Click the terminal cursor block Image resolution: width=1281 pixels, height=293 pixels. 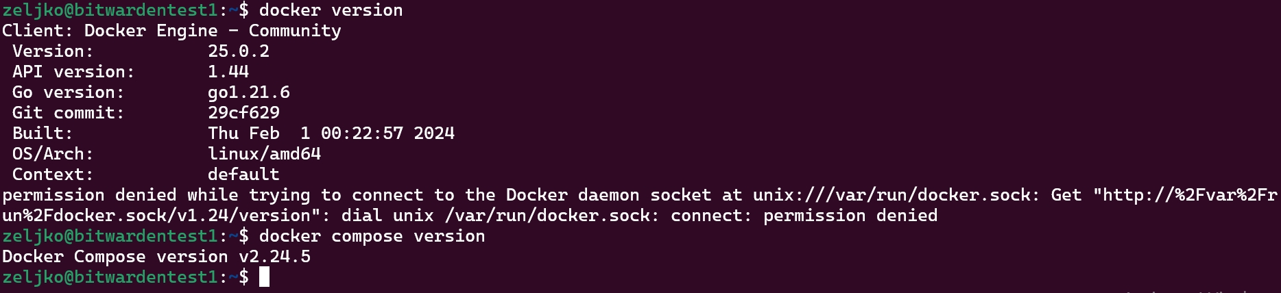[265, 277]
